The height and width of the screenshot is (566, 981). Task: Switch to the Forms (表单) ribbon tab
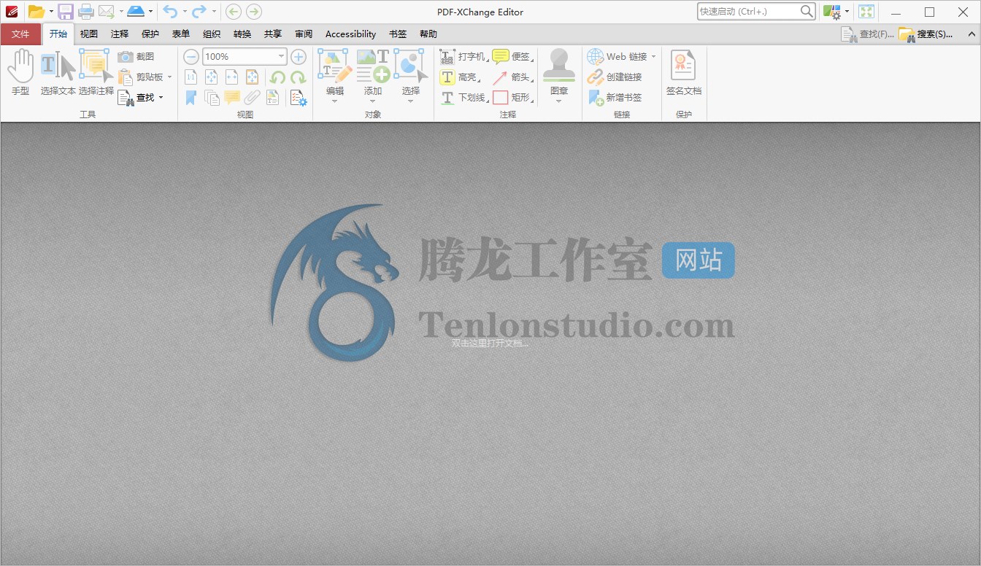[x=181, y=34]
